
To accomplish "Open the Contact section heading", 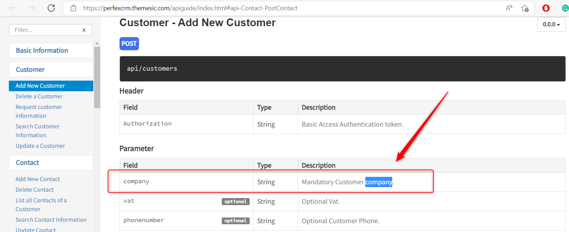I will [x=51, y=163].
